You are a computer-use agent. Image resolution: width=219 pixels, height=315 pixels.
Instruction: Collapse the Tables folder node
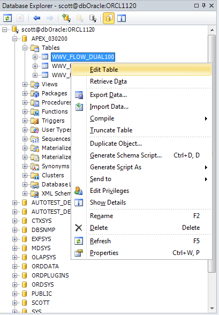25,48
